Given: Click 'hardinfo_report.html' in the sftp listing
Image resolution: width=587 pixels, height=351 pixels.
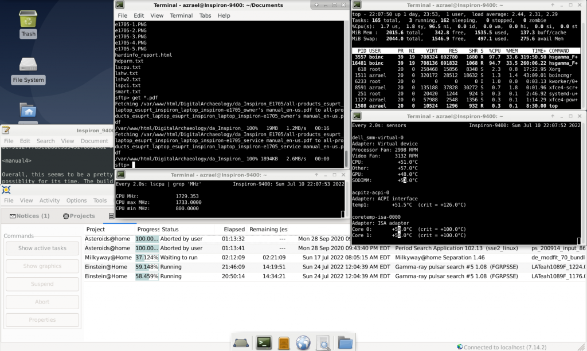Looking at the screenshot, I should pos(143,55).
